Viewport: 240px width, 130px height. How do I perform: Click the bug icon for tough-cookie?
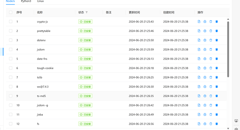pyautogui.click(x=205, y=68)
